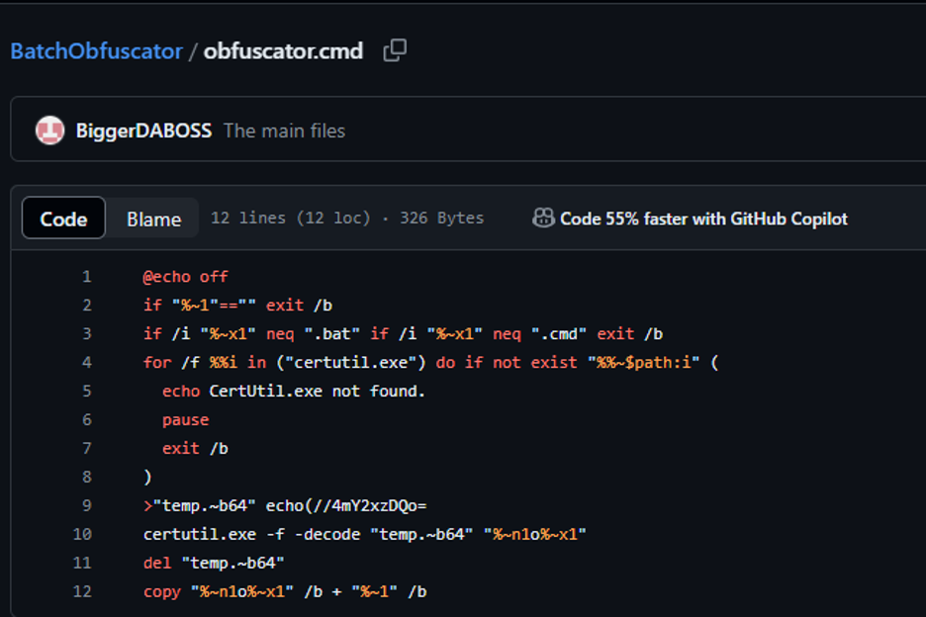Image resolution: width=926 pixels, height=617 pixels.
Task: Click the 'echo(//4mY2xzDQo=' text
Action: (x=346, y=506)
